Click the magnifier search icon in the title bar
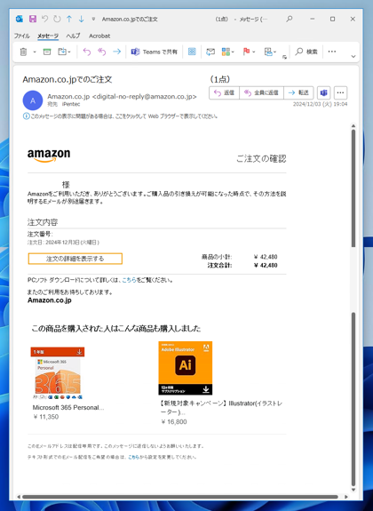The width and height of the screenshot is (373, 511). point(289,19)
